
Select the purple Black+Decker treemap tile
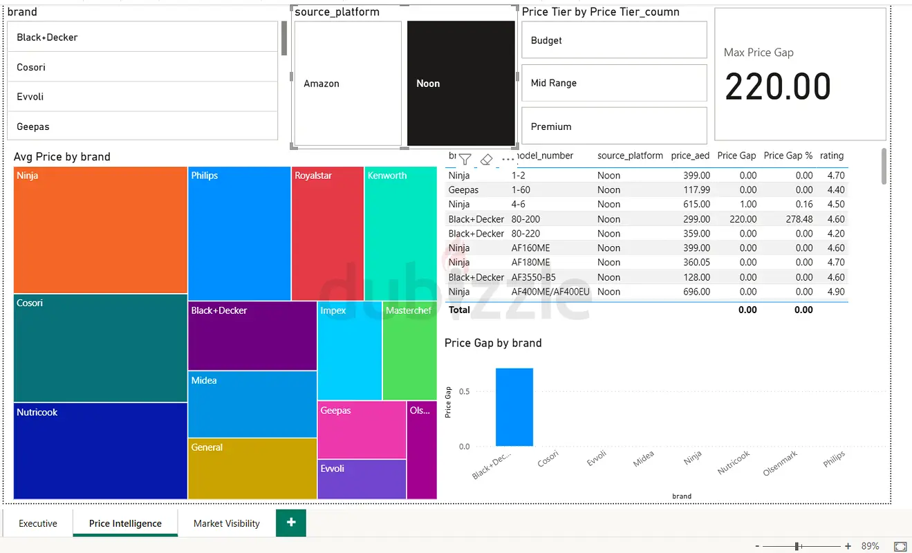[x=252, y=336]
